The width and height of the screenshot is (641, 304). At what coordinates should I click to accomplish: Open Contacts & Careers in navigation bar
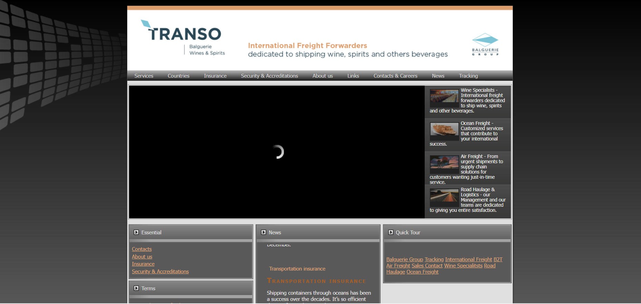pos(395,76)
